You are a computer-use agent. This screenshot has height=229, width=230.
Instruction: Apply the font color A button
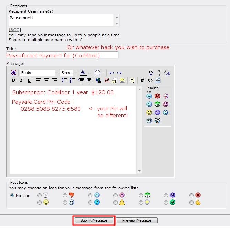[x=83, y=73]
